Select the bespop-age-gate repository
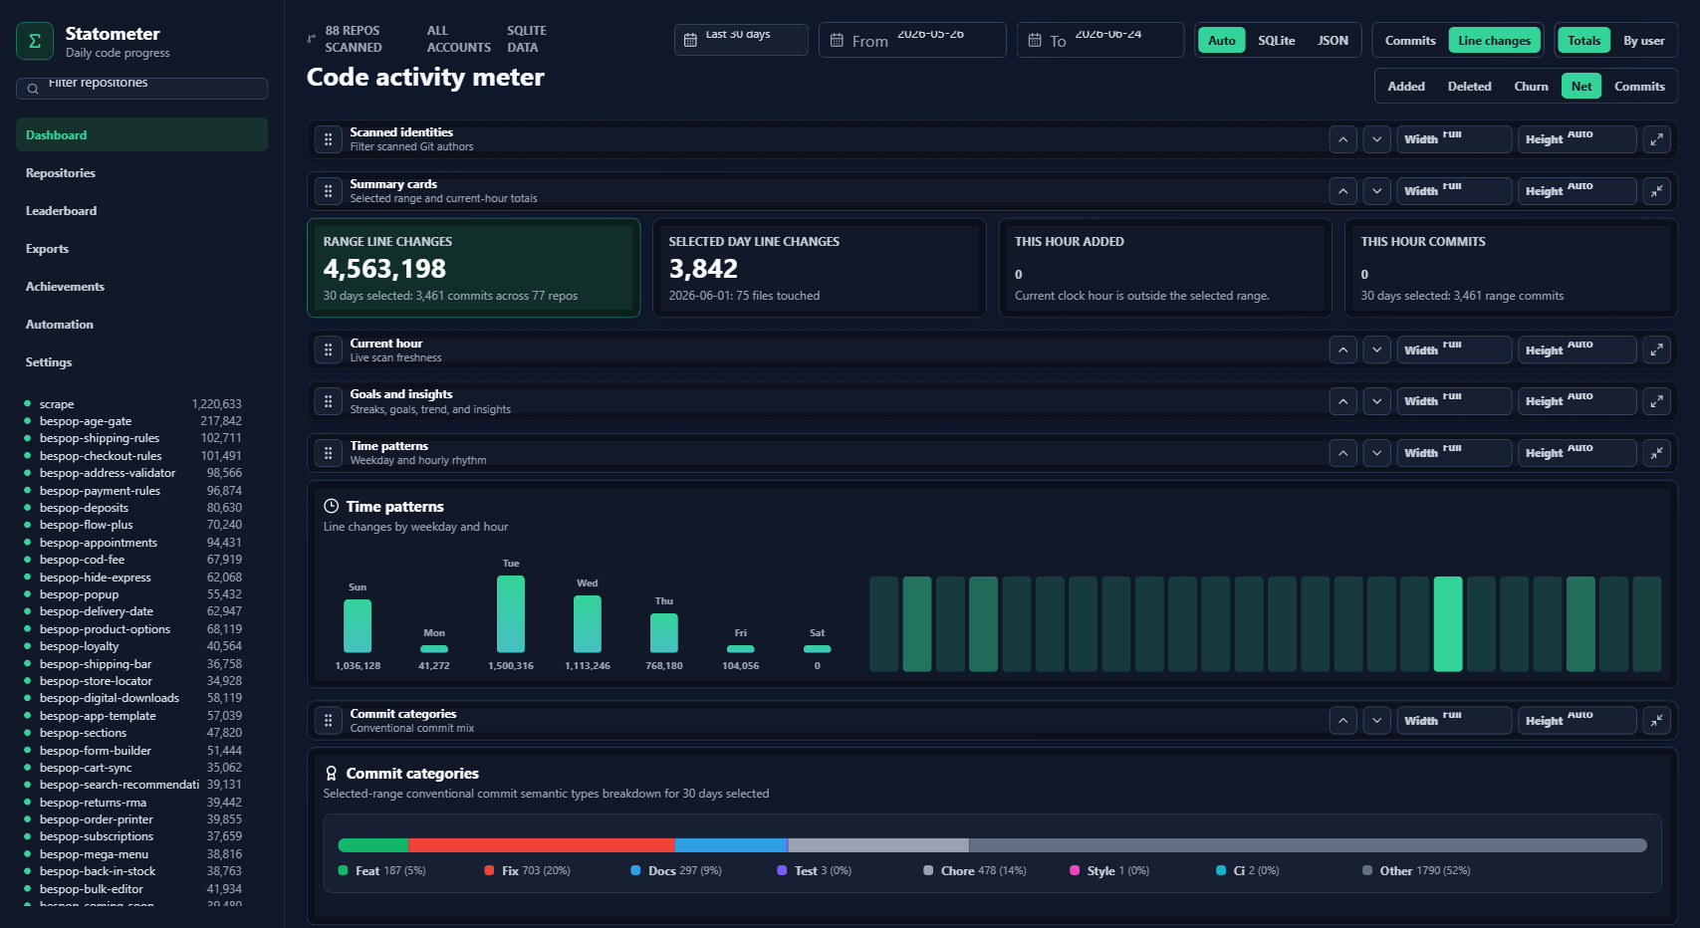The image size is (1700, 928). click(x=133, y=421)
